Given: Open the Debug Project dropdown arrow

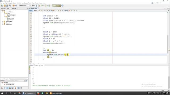Looking at the screenshot, I should point(47,6).
